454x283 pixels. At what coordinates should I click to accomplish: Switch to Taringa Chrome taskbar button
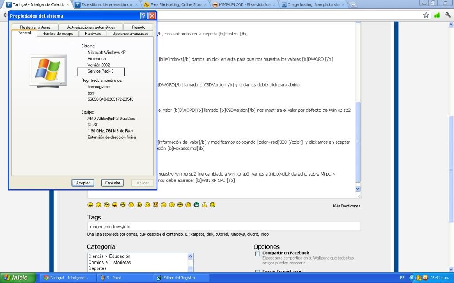[67, 278]
